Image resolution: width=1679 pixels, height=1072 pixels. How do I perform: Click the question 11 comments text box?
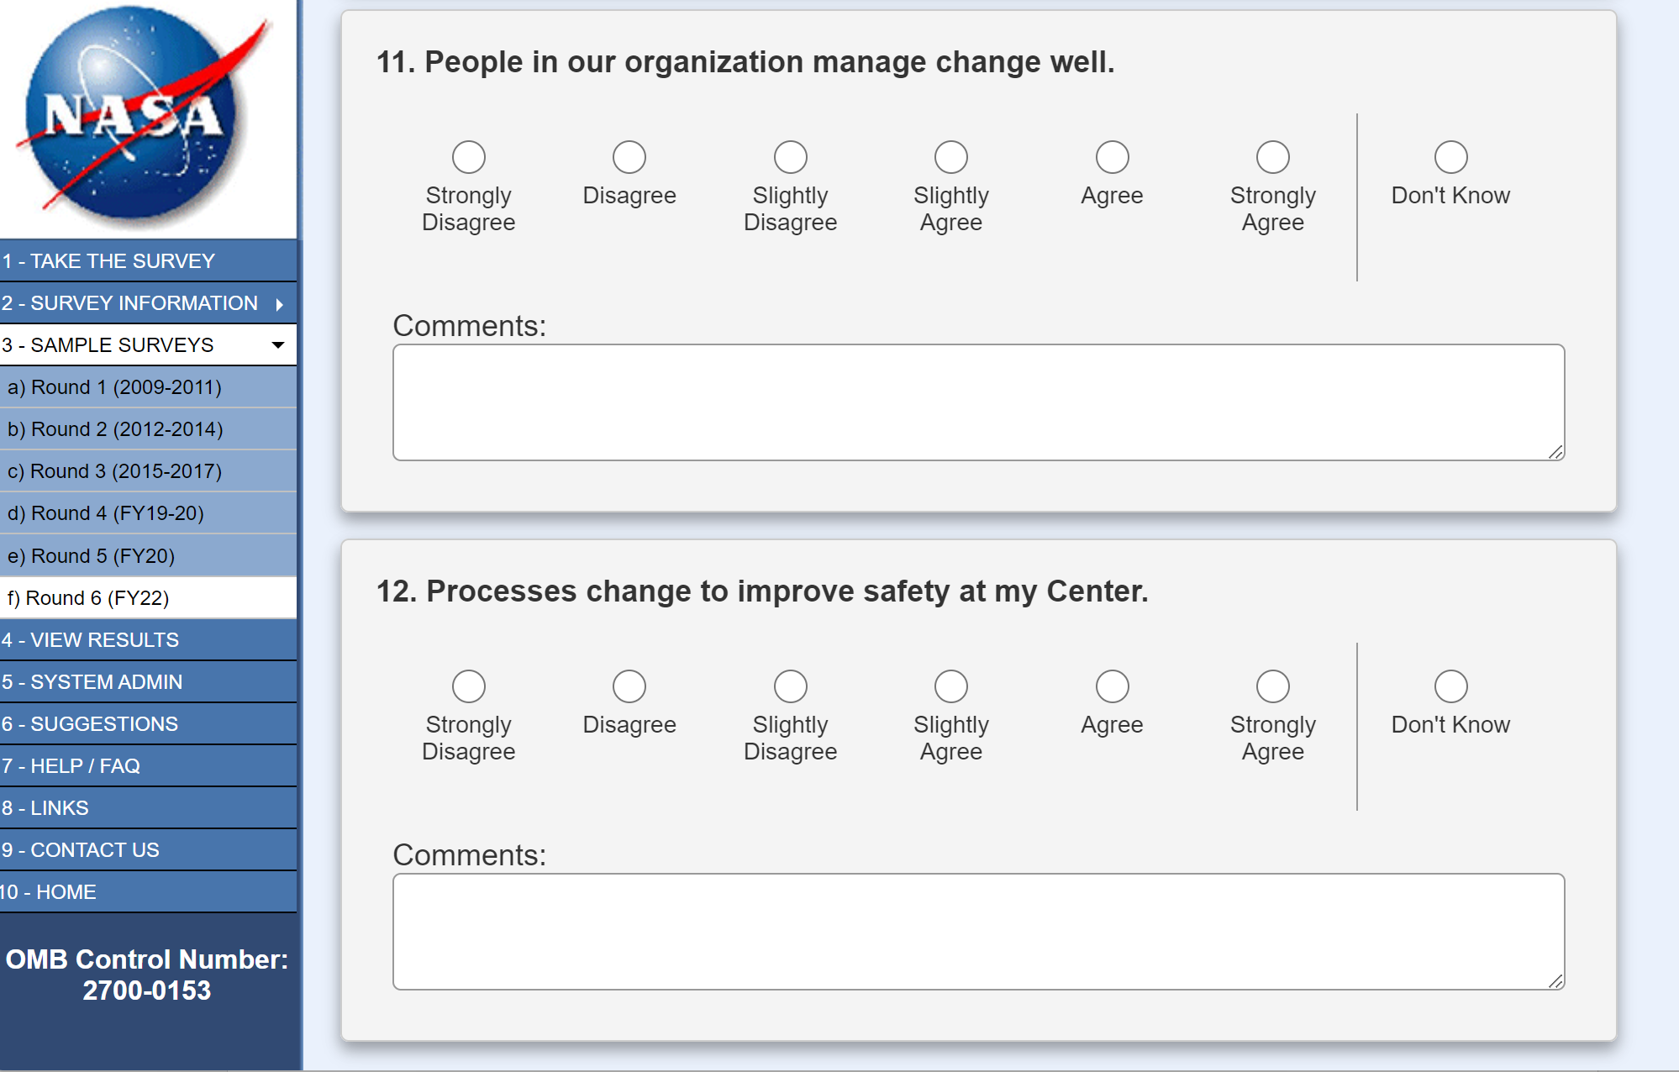pyautogui.click(x=978, y=402)
